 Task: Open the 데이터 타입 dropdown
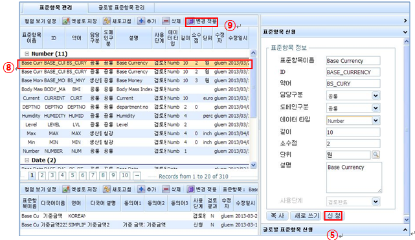(x=376, y=120)
